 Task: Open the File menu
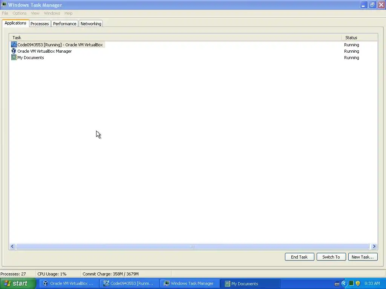(x=5, y=13)
